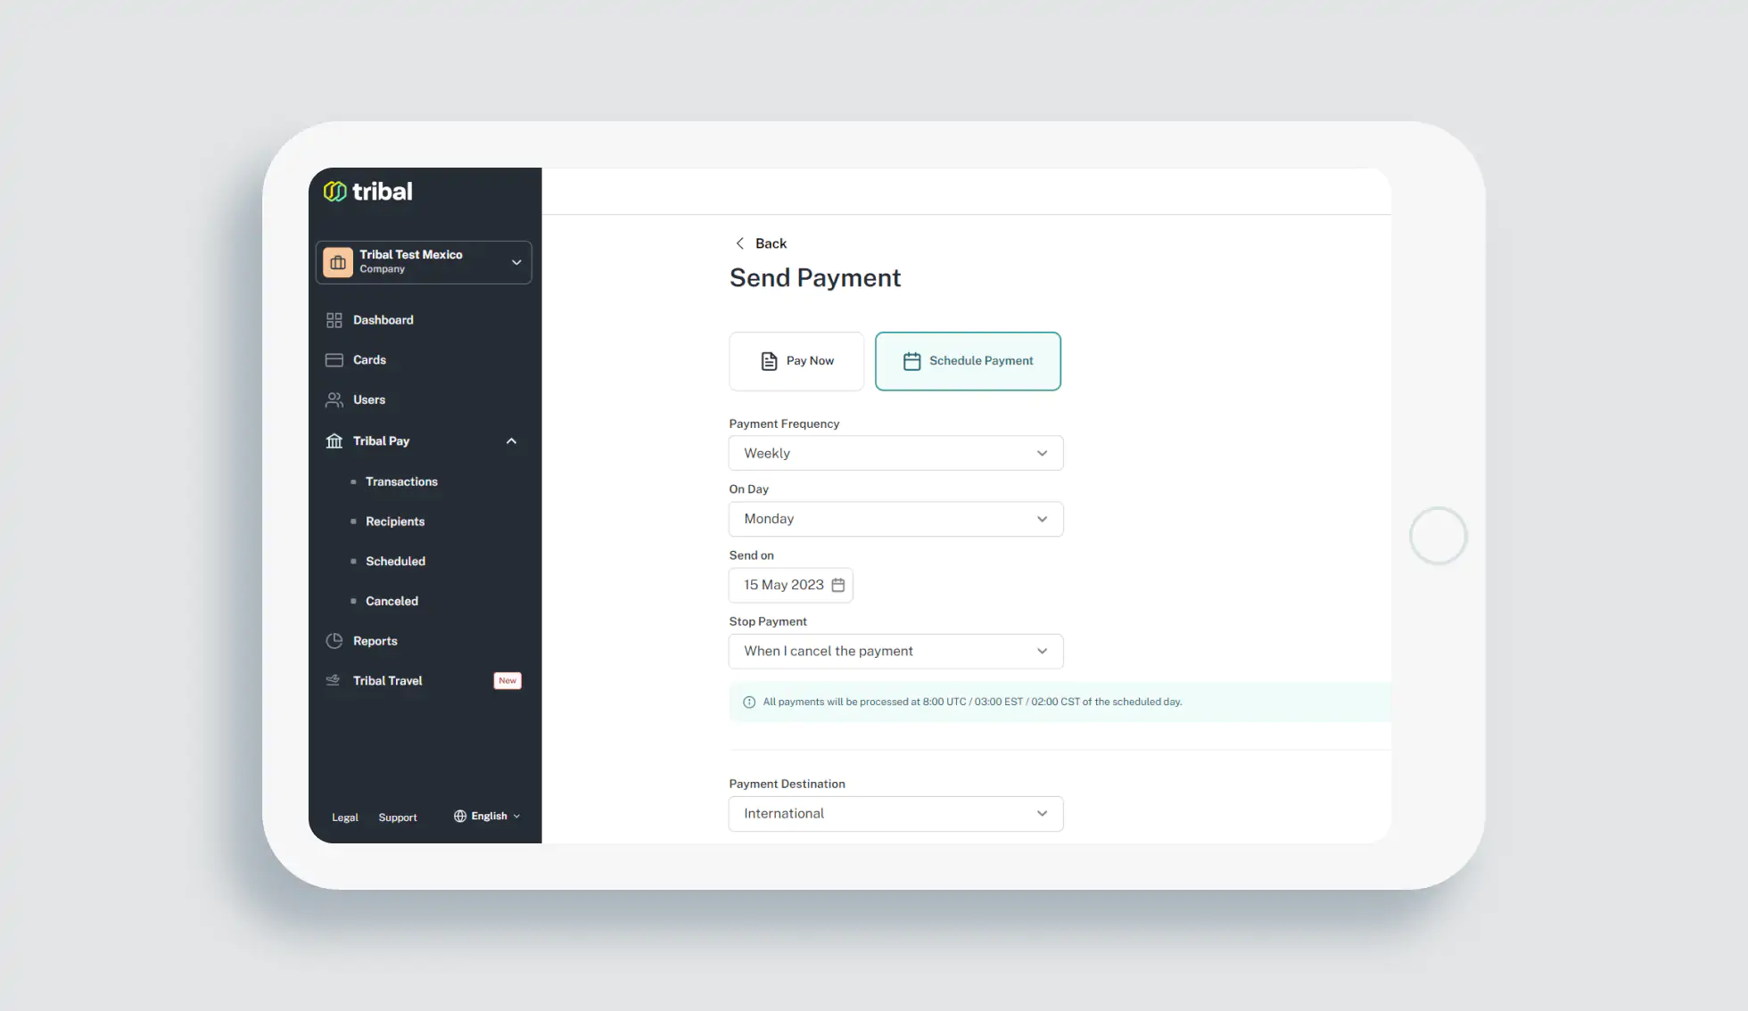This screenshot has height=1011, width=1748.
Task: Click the info icon in processing notice
Action: [749, 703]
